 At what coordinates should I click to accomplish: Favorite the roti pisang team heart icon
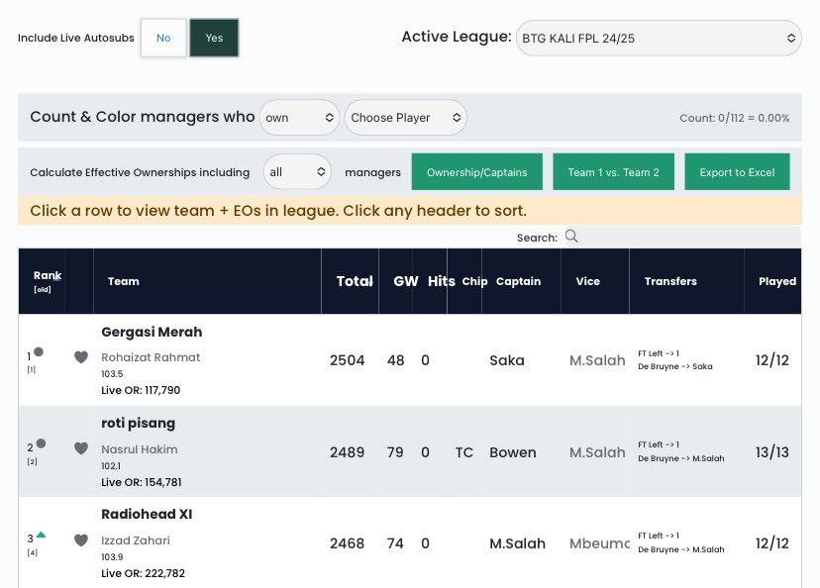tap(81, 448)
